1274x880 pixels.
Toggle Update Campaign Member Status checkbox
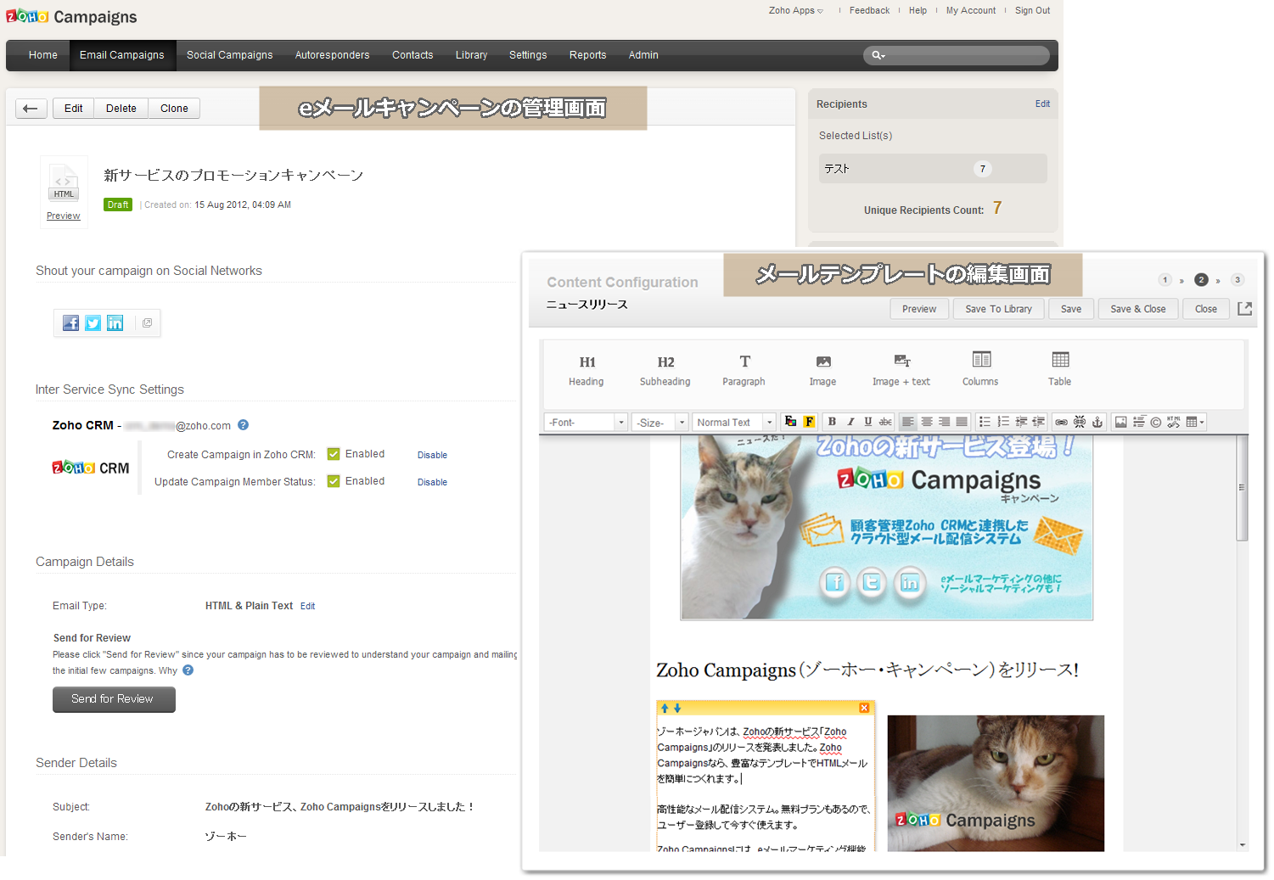pos(334,481)
